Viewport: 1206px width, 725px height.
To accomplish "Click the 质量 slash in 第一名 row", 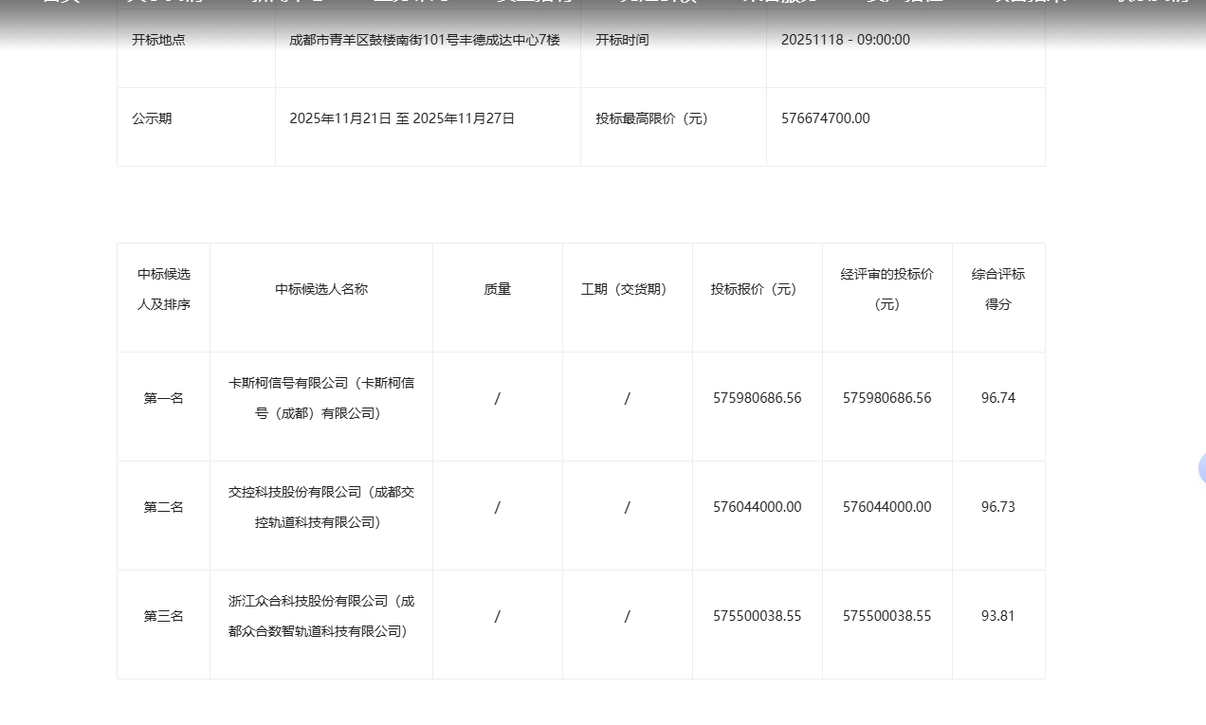I will coord(498,398).
